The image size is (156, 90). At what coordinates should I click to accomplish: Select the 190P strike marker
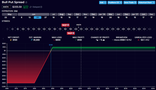[71, 33]
